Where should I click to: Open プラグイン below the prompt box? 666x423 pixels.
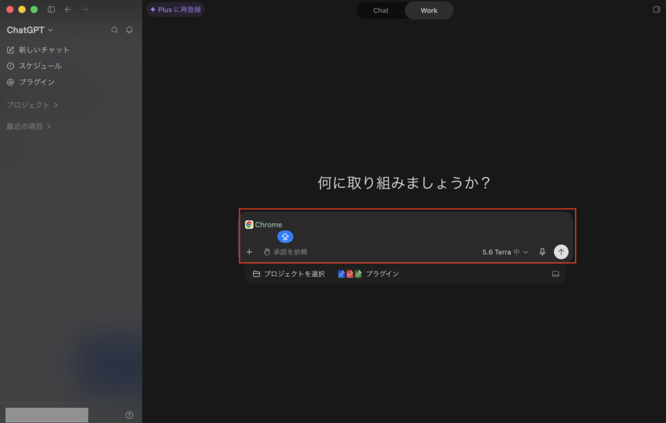tap(368, 274)
